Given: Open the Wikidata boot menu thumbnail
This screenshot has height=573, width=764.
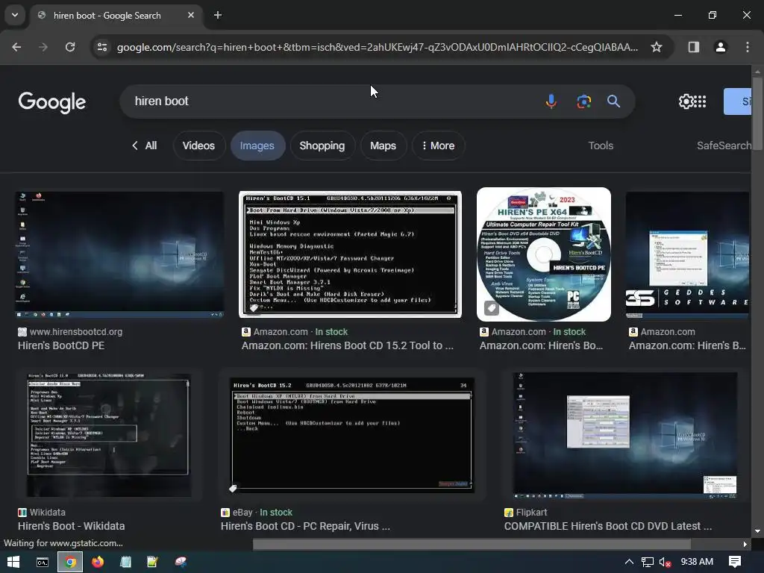Looking at the screenshot, I should tap(109, 435).
